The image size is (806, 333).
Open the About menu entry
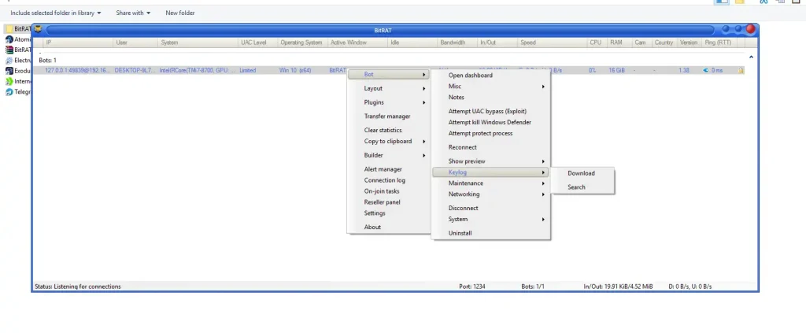pyautogui.click(x=372, y=228)
